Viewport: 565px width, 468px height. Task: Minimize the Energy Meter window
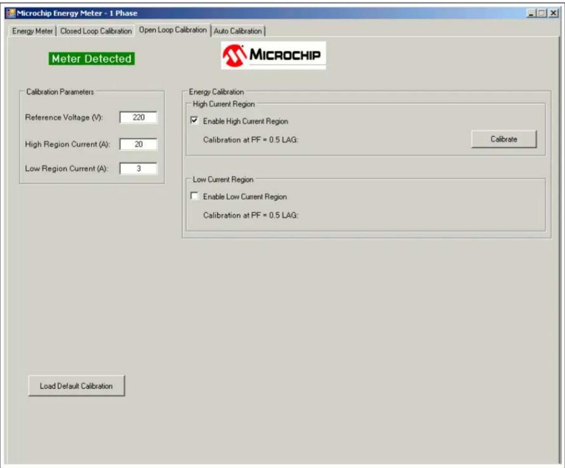click(x=531, y=13)
